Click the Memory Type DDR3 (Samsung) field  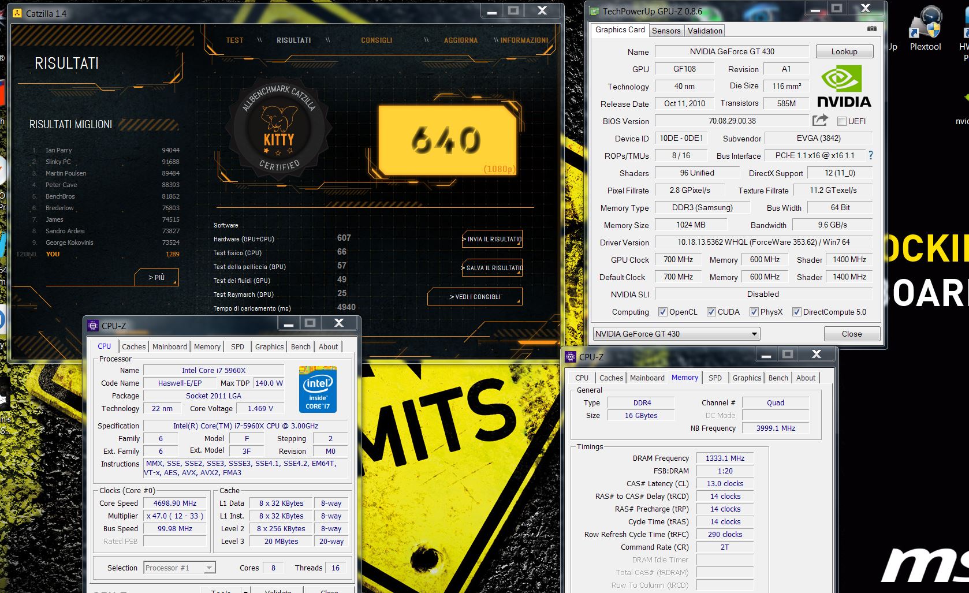(x=702, y=207)
